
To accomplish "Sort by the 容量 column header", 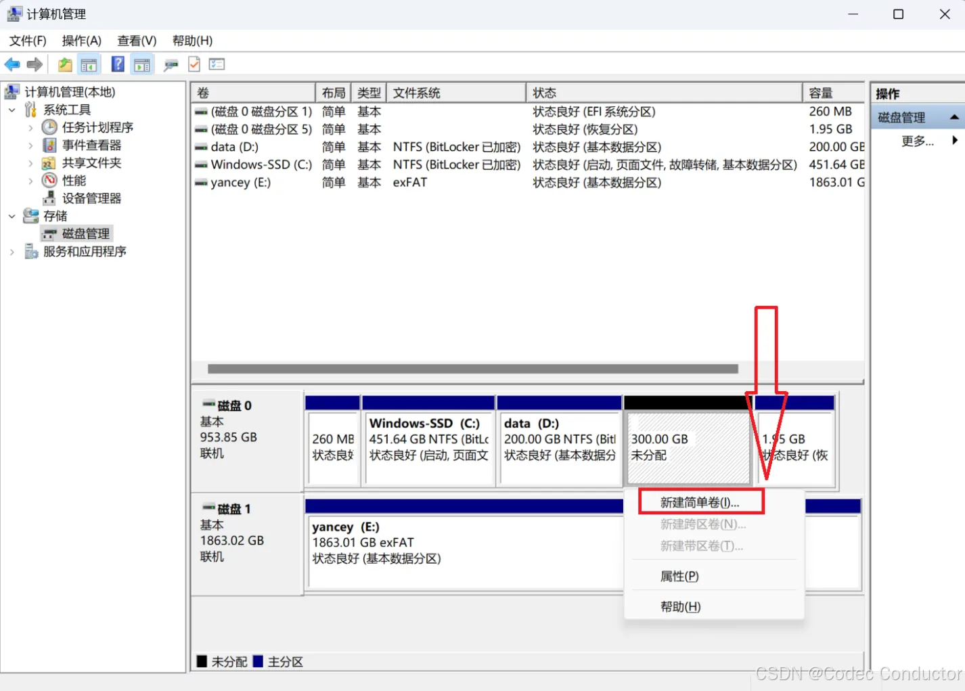I will (x=834, y=93).
